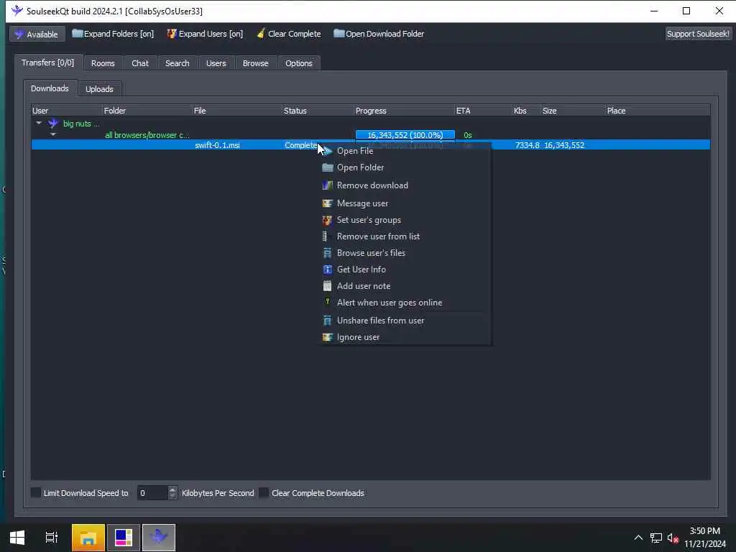Image resolution: width=736 pixels, height=552 pixels.
Task: Open the Options tab
Action: pos(298,63)
